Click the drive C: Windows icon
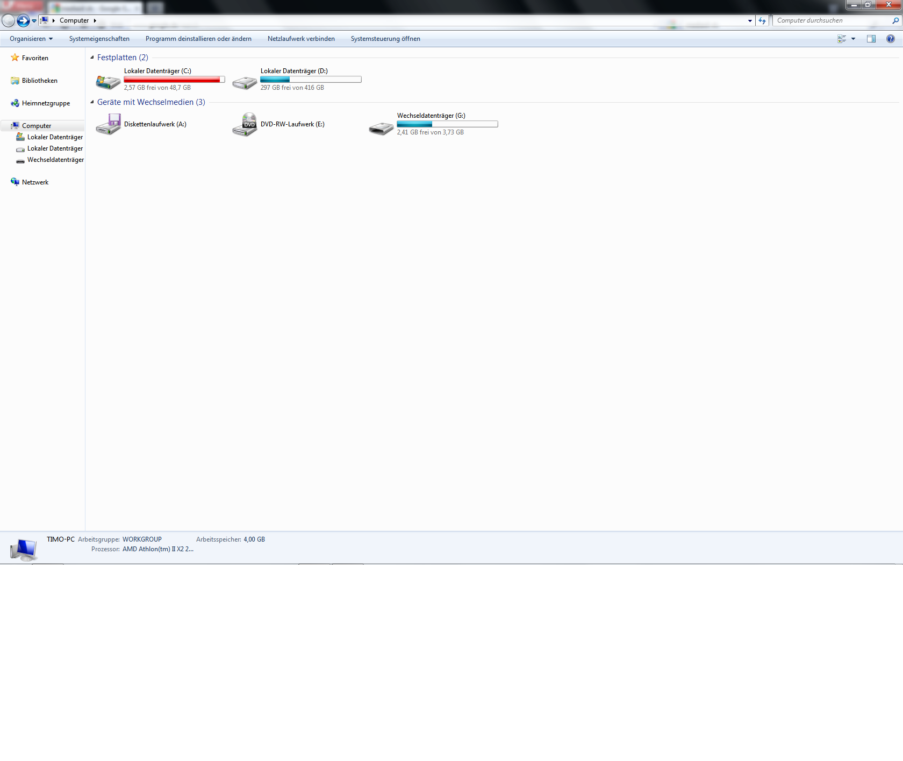 click(108, 81)
